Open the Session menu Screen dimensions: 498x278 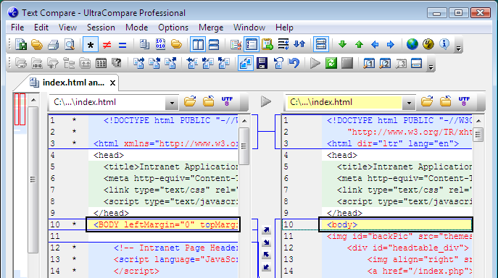pyautogui.click(x=101, y=28)
